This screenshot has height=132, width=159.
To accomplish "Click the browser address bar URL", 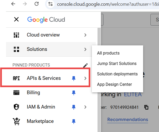I will point(108,4).
